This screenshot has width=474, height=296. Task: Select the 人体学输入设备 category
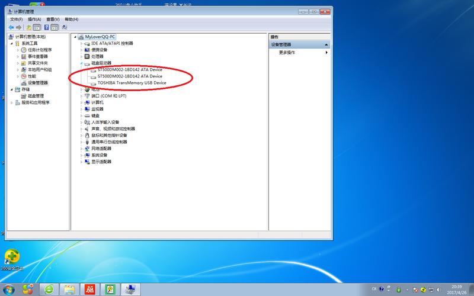(105, 123)
